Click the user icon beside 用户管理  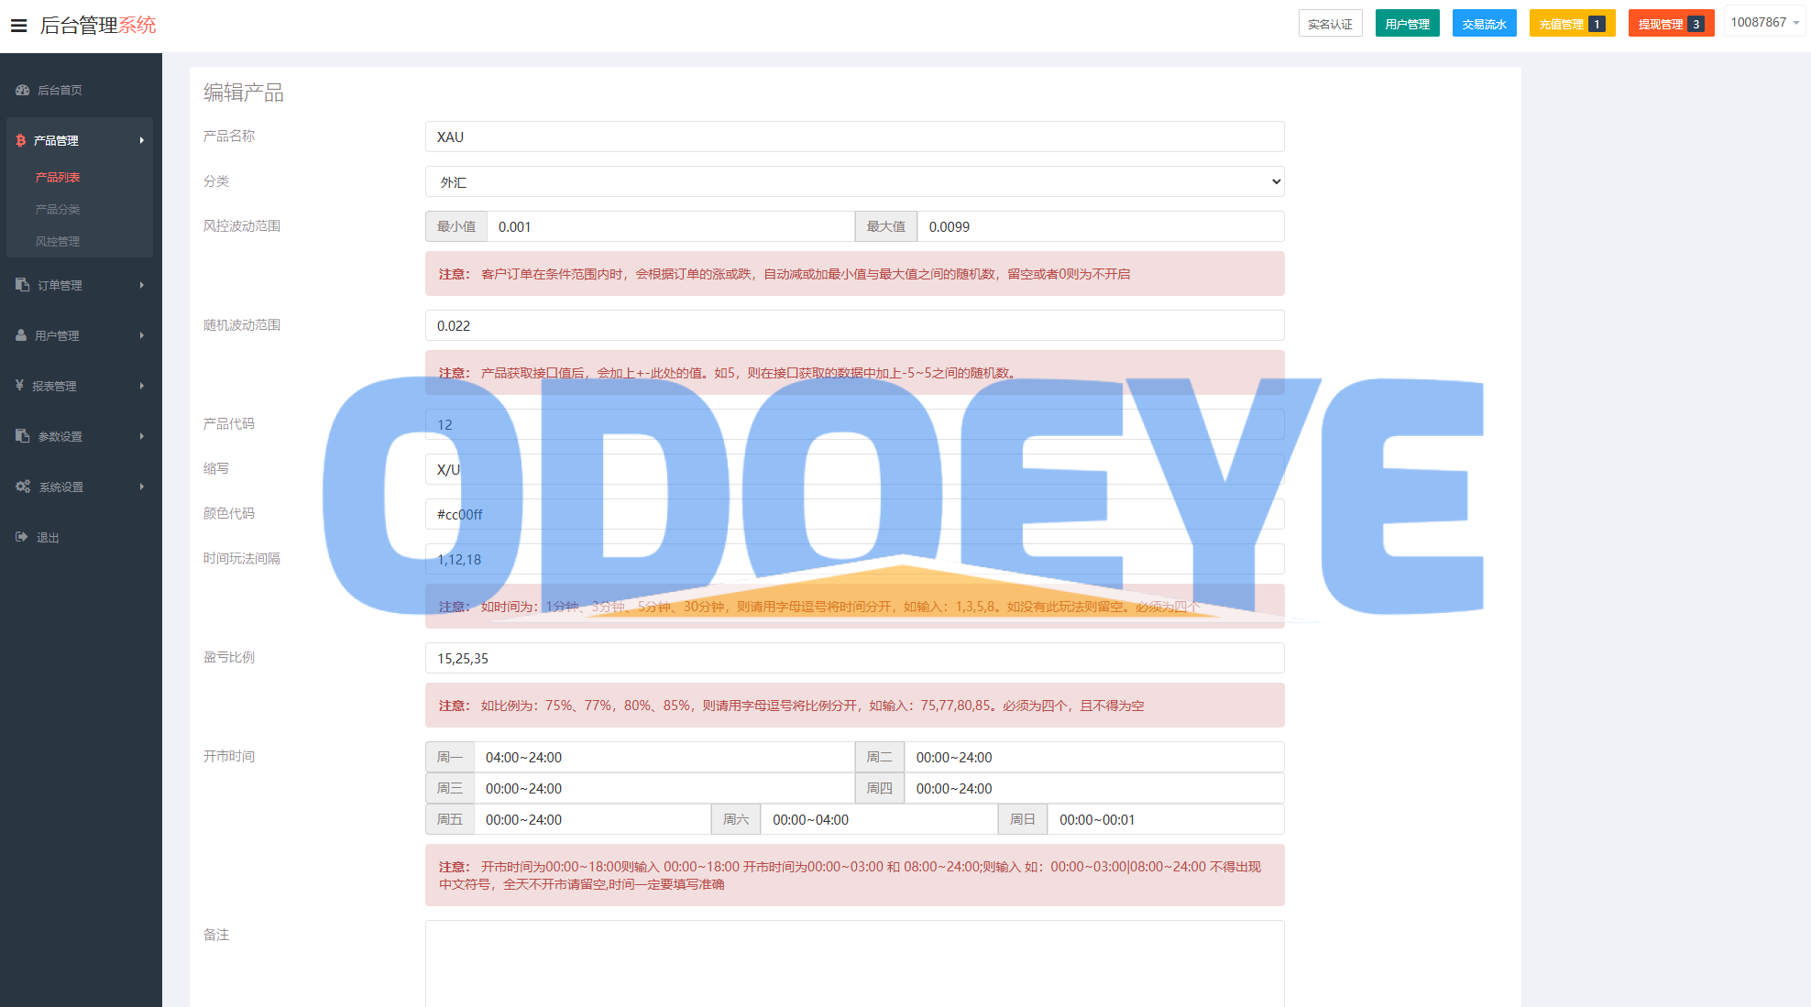coord(21,335)
